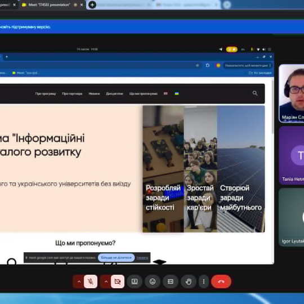Open 'Про партнера' menu item
304x304 pixels.
[x=72, y=93]
